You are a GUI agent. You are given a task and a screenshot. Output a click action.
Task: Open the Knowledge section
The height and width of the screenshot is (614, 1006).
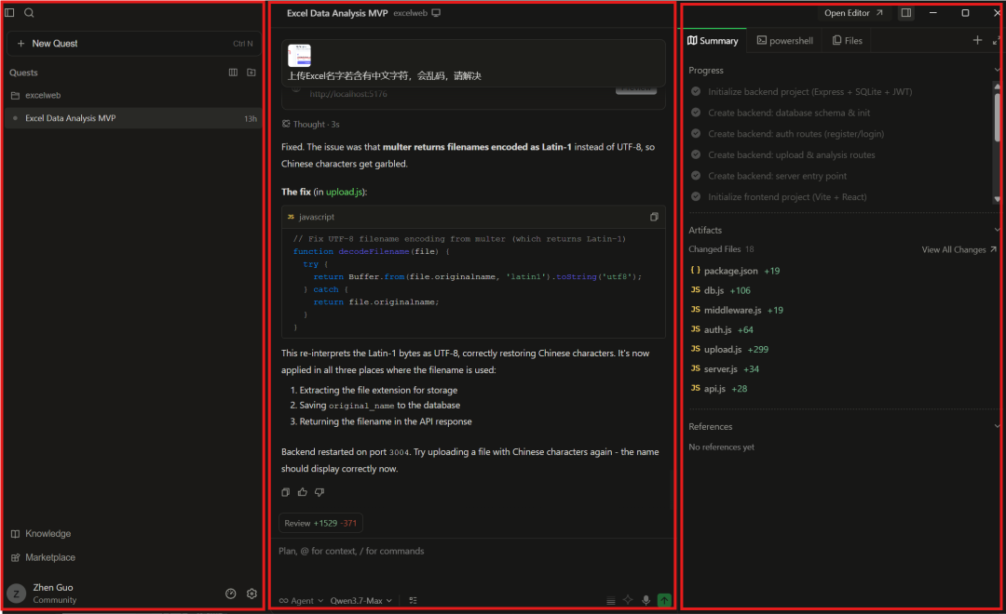tap(41, 534)
